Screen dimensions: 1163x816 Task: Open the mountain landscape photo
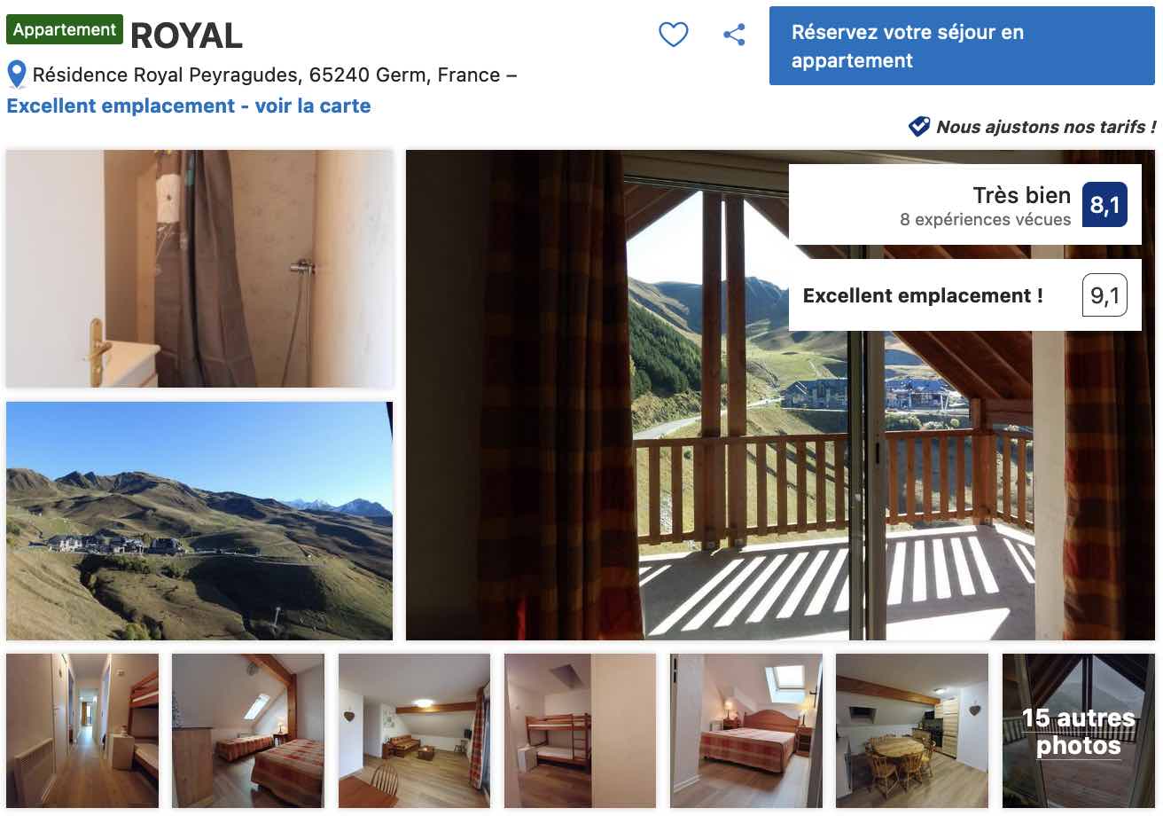(x=199, y=521)
